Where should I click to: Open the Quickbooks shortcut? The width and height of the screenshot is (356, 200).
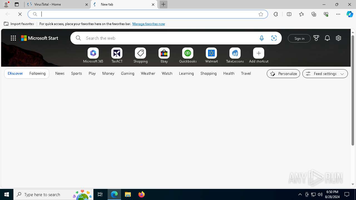188,56
